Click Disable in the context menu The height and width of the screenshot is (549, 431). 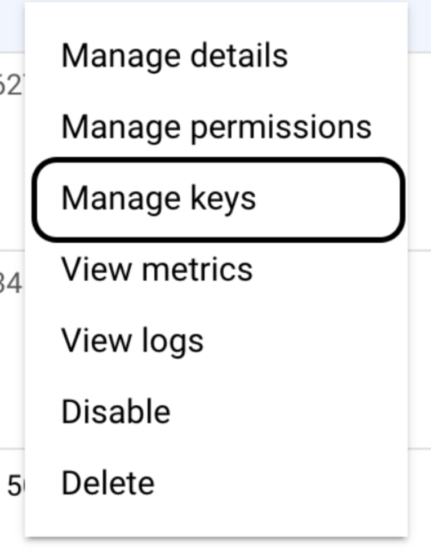(115, 412)
